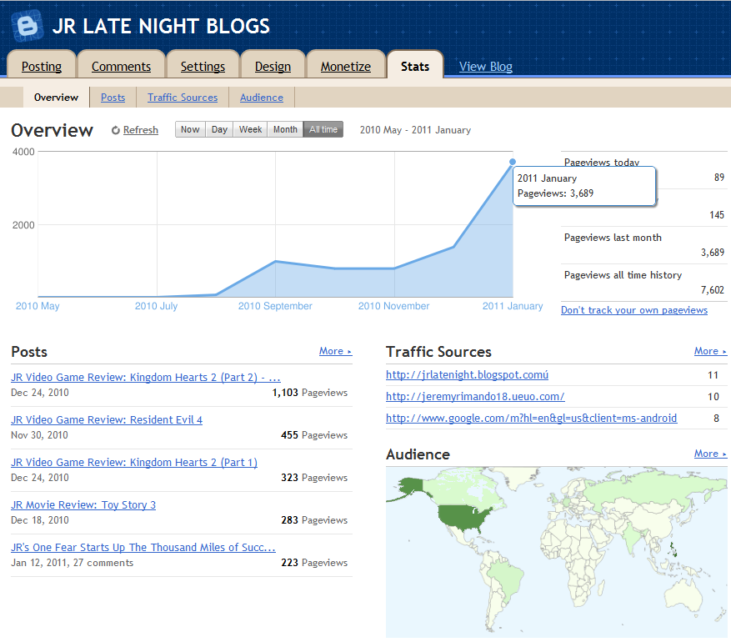
Task: Open the Audience sub-tab
Action: click(x=261, y=97)
